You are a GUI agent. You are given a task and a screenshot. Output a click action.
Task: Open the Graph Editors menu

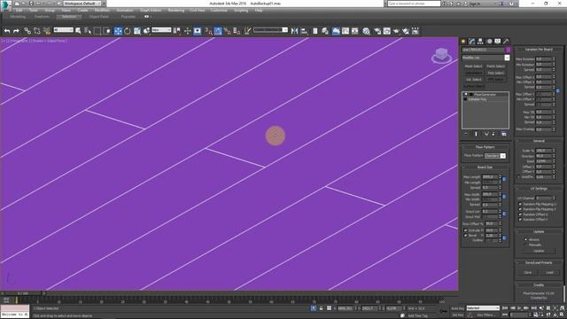tap(151, 11)
